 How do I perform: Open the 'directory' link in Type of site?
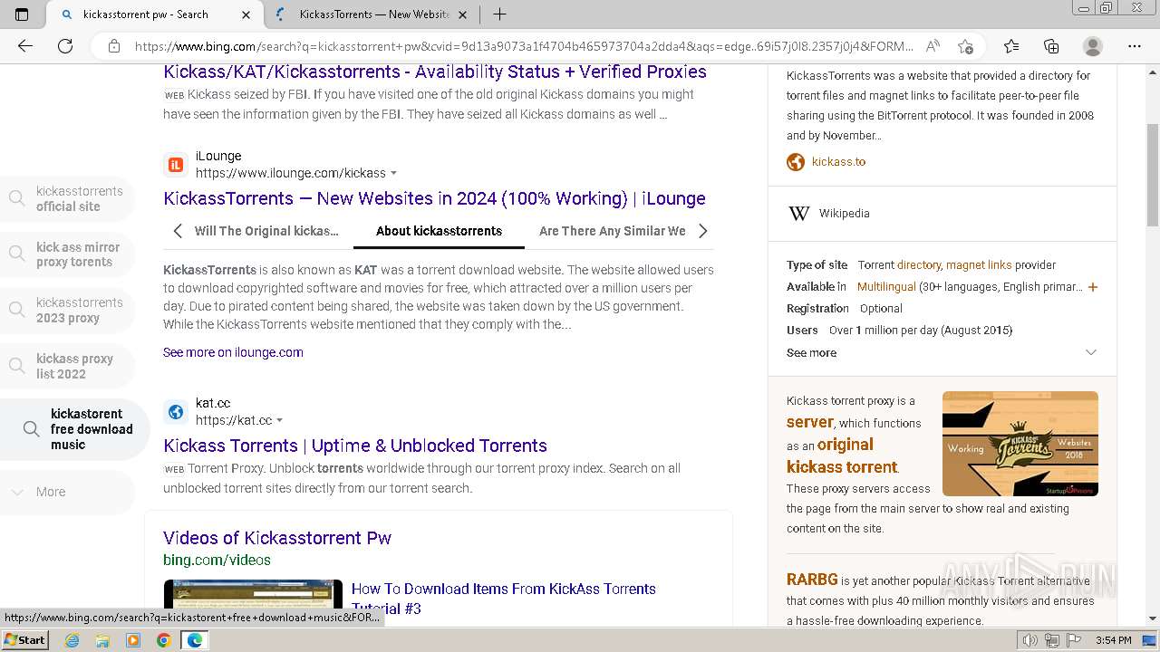(919, 265)
